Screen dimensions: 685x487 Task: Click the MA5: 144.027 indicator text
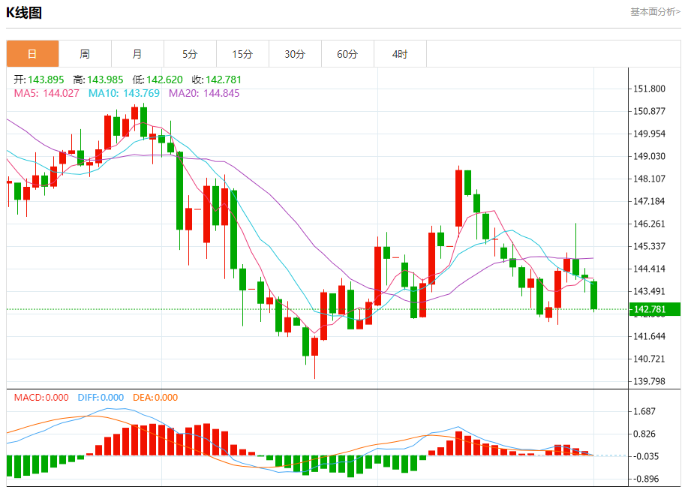47,93
